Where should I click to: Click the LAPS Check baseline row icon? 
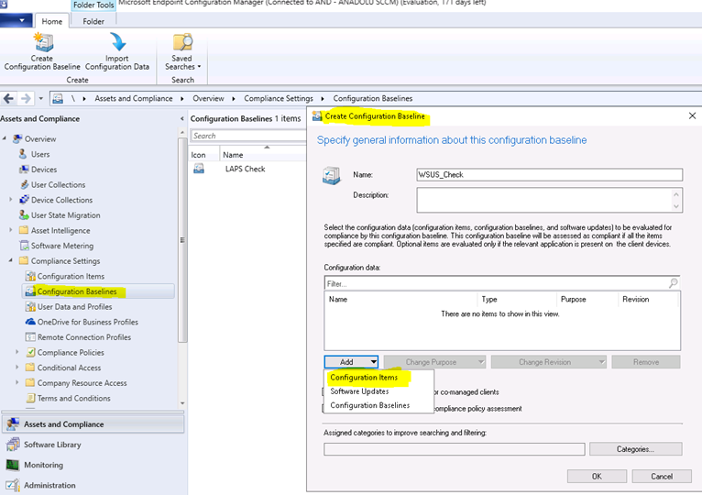point(199,169)
